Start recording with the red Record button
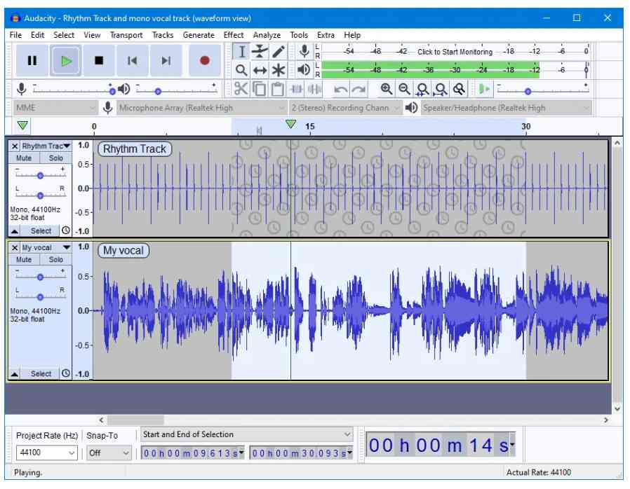 [205, 60]
